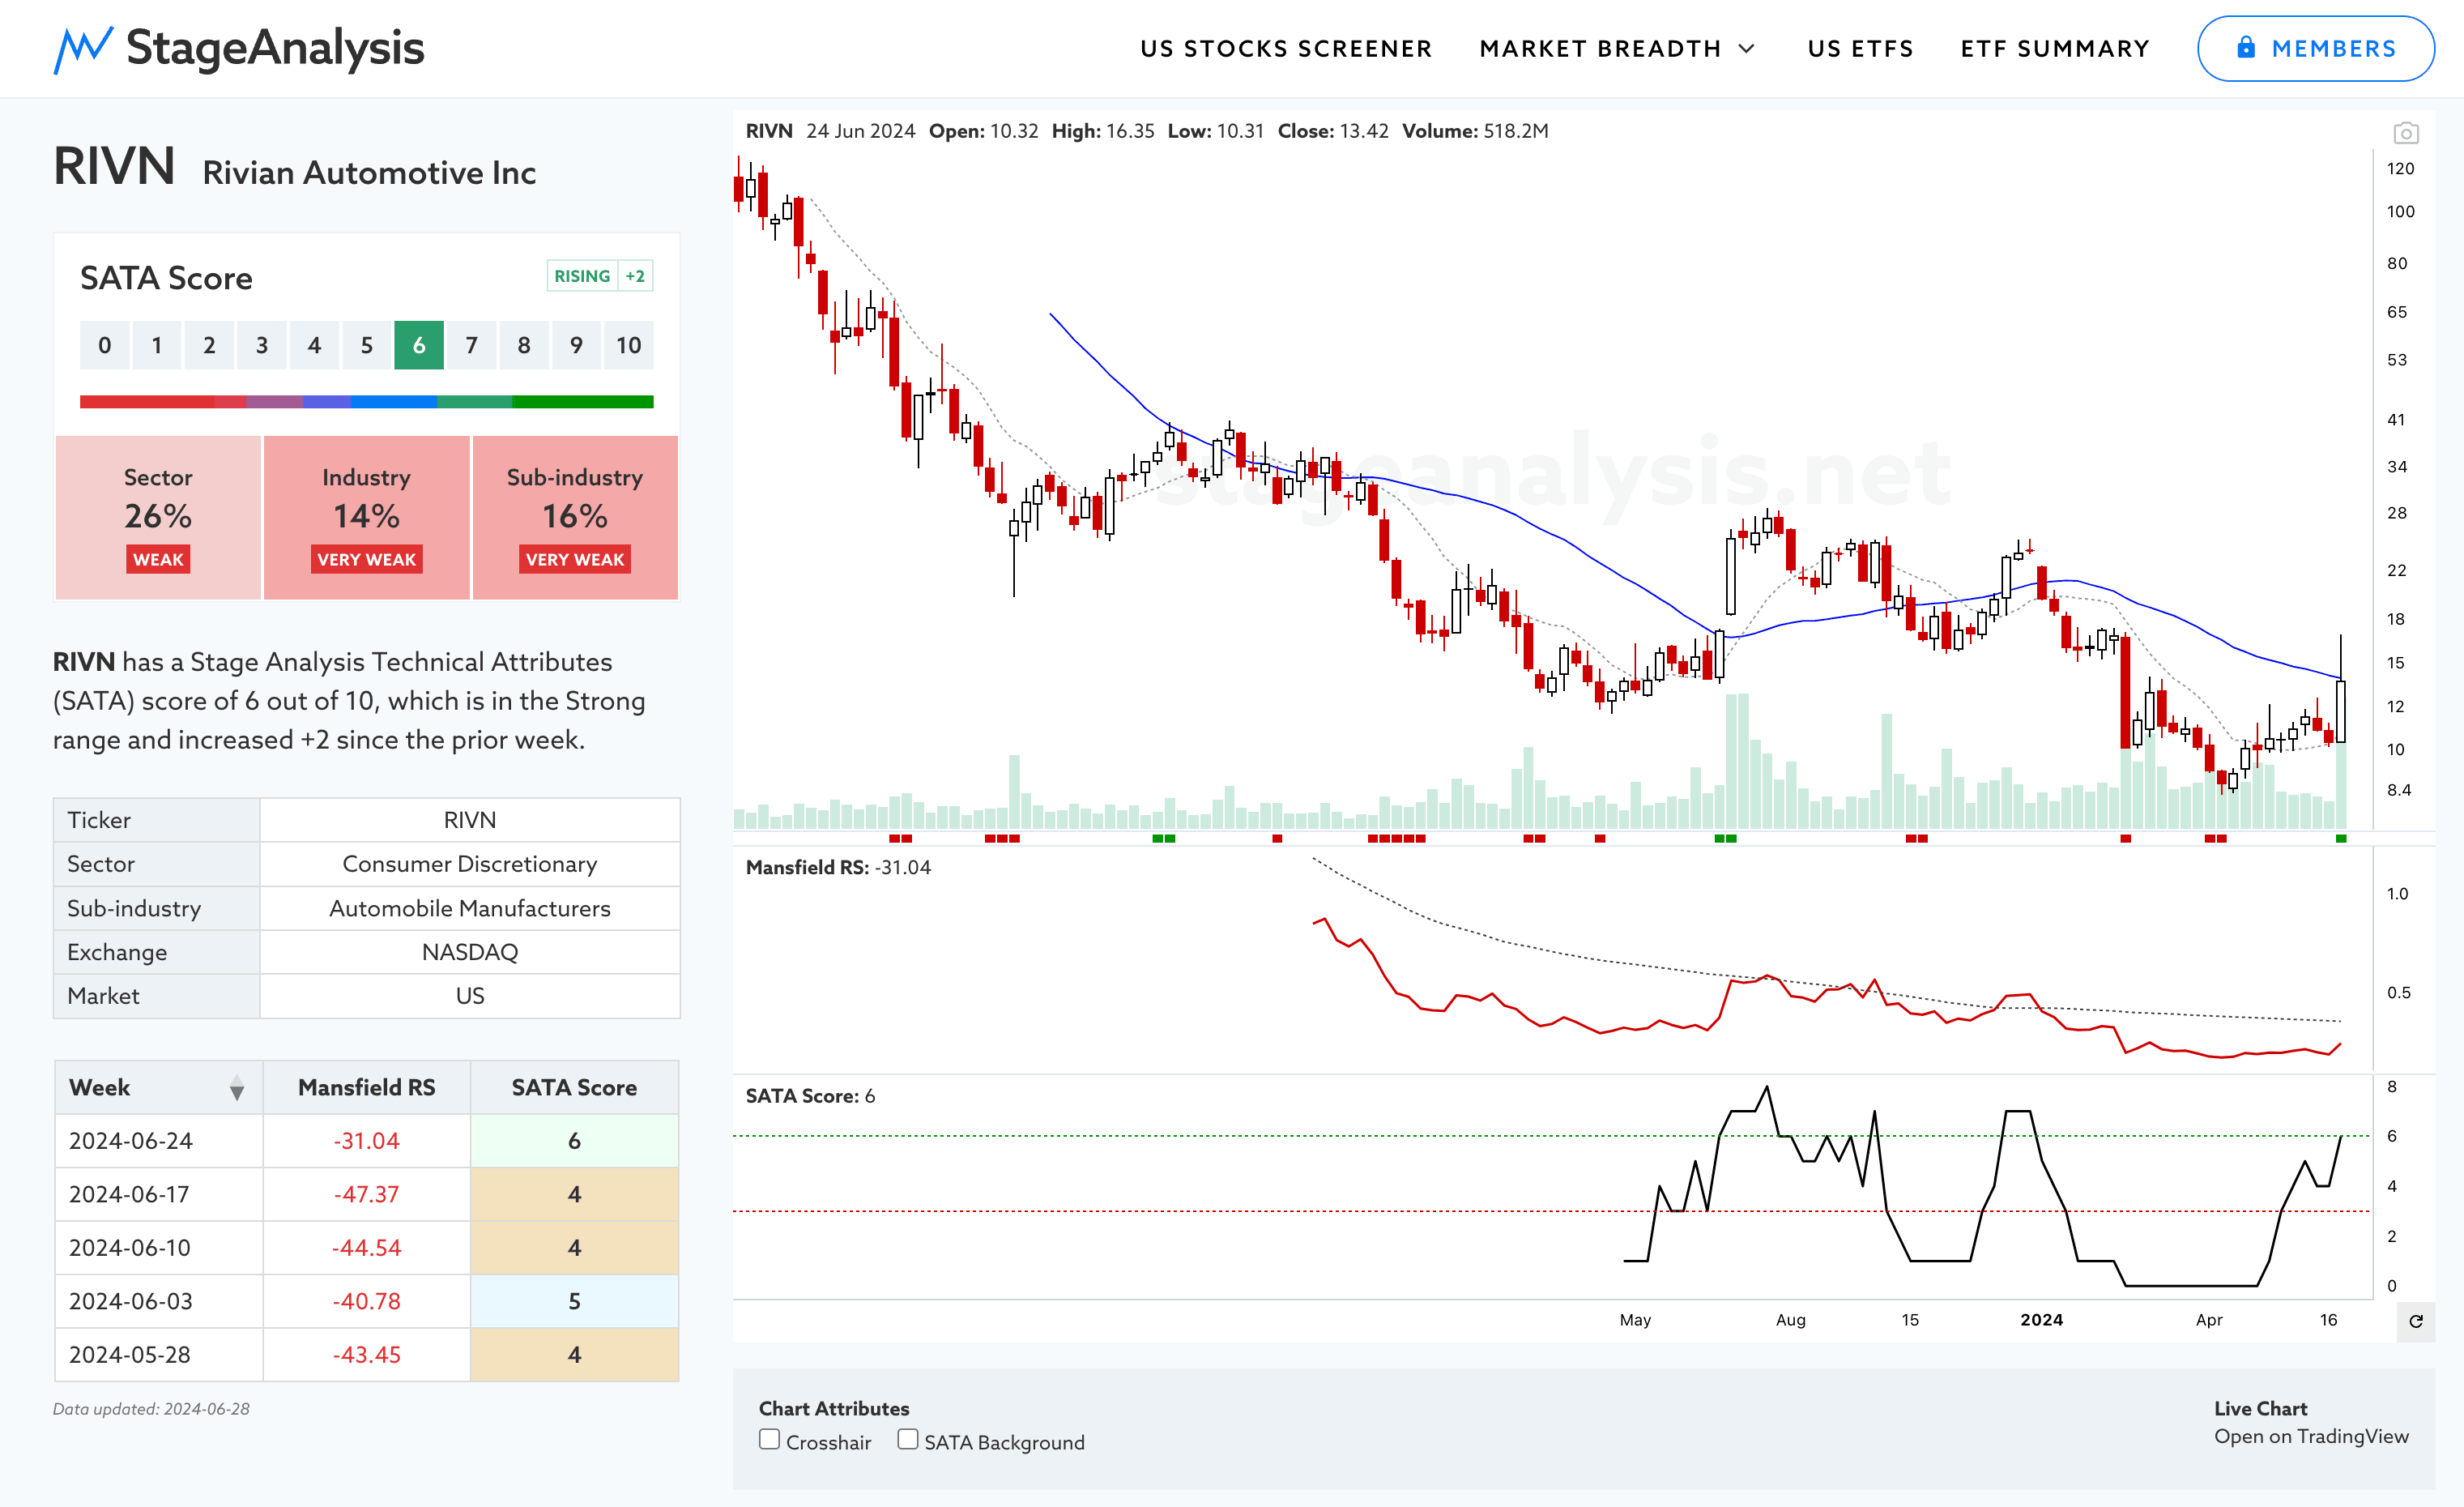Click the Members button
Screen dimensions: 2464x1507
click(2316, 48)
